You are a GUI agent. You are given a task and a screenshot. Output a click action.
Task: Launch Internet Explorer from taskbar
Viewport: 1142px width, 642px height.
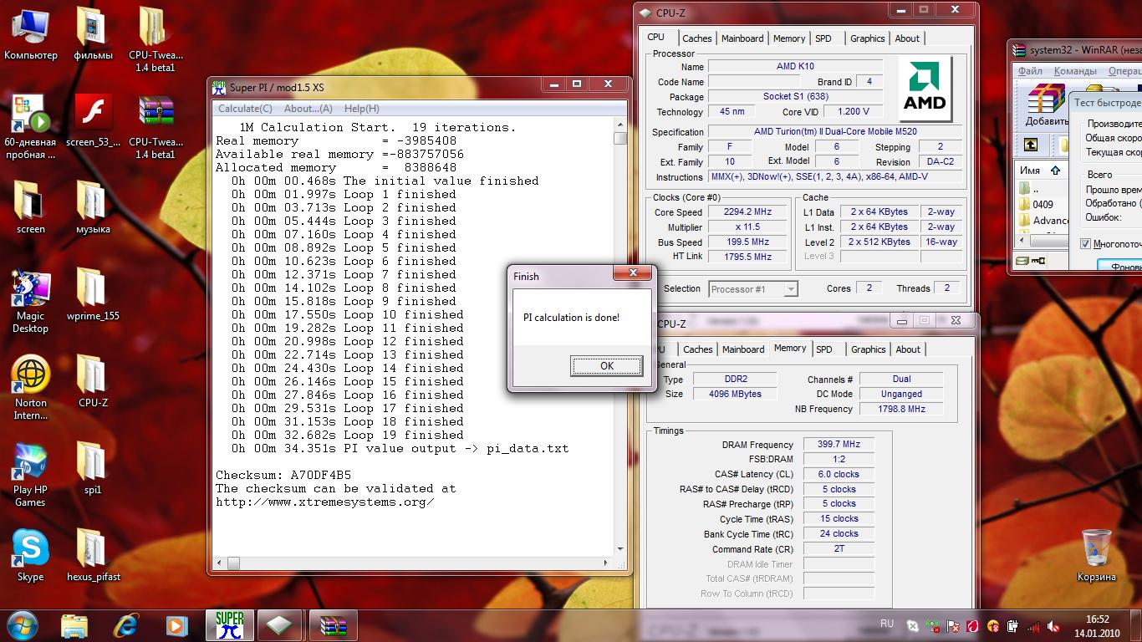(125, 625)
